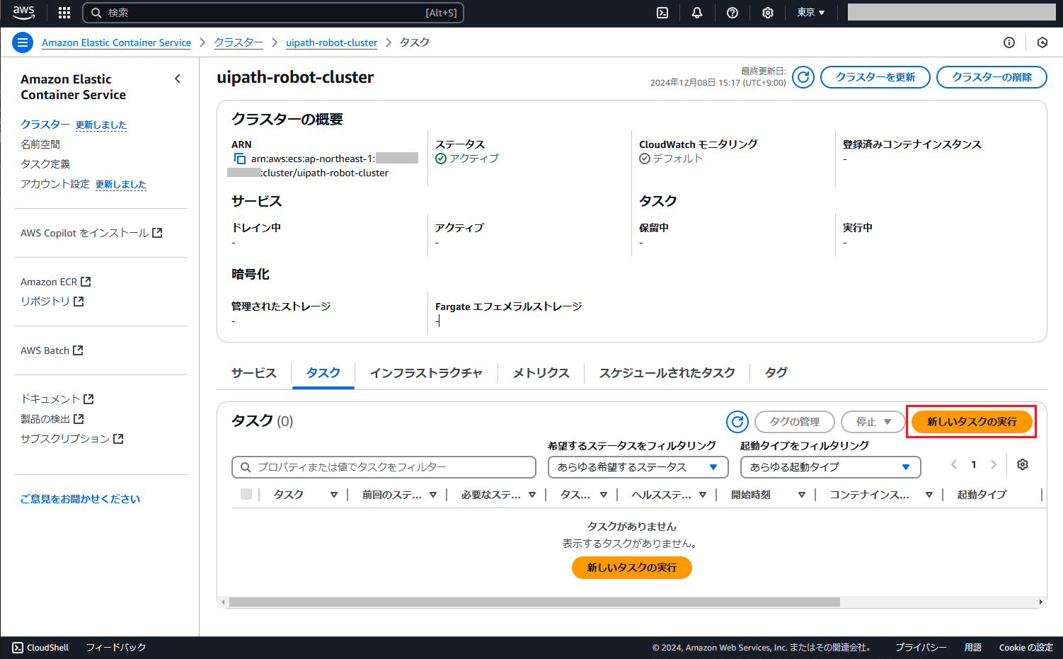Open the help question mark icon
Viewport: 1063px width, 659px height.
tap(732, 13)
